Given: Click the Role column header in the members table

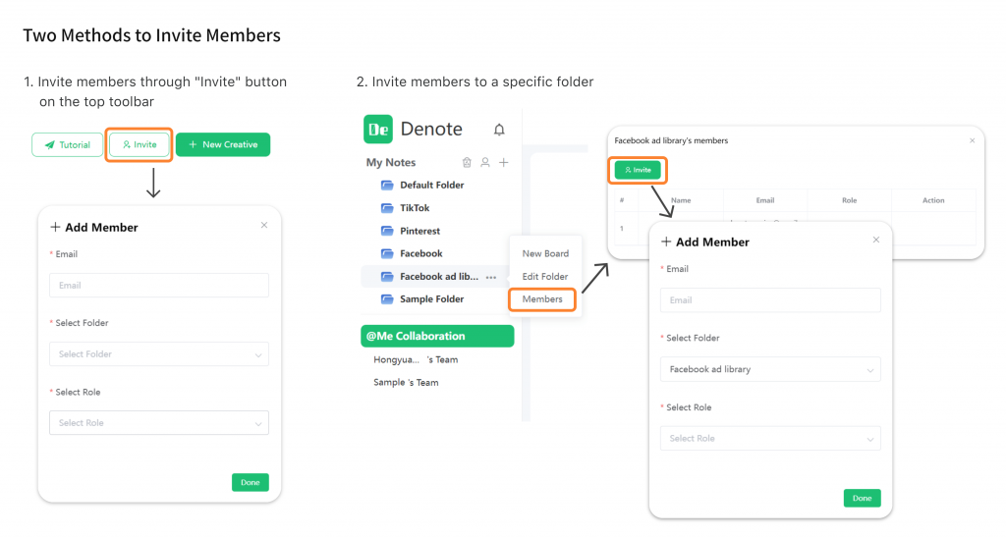Looking at the screenshot, I should click(x=850, y=200).
